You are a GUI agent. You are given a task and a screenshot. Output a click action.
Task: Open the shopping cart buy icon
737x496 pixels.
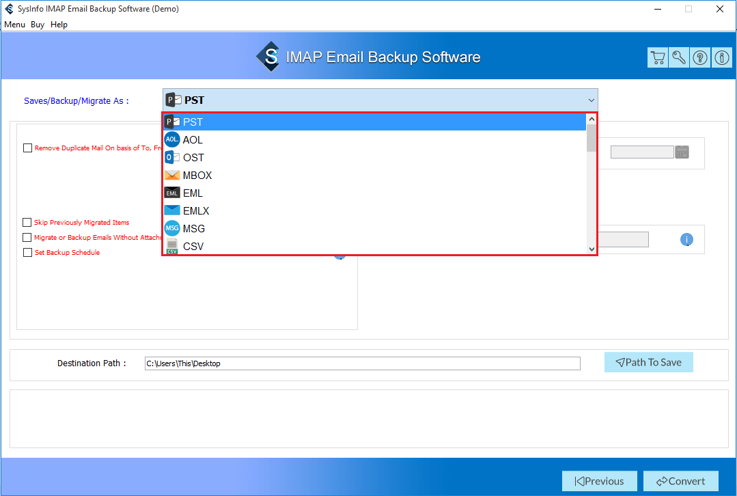click(658, 58)
